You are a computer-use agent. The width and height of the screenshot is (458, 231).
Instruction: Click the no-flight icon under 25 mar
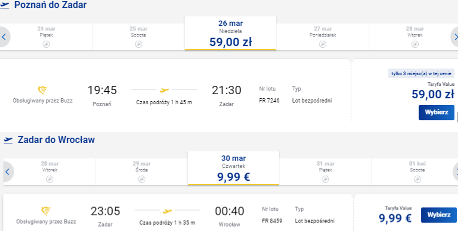pyautogui.click(x=139, y=44)
